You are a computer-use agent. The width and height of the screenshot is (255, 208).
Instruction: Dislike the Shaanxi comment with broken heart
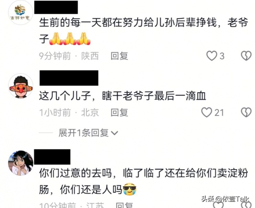pyautogui.click(x=246, y=56)
